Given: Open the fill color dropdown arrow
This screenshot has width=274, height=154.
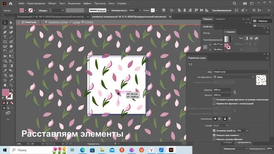Looking at the screenshot, I should pyautogui.click(x=26, y=10).
